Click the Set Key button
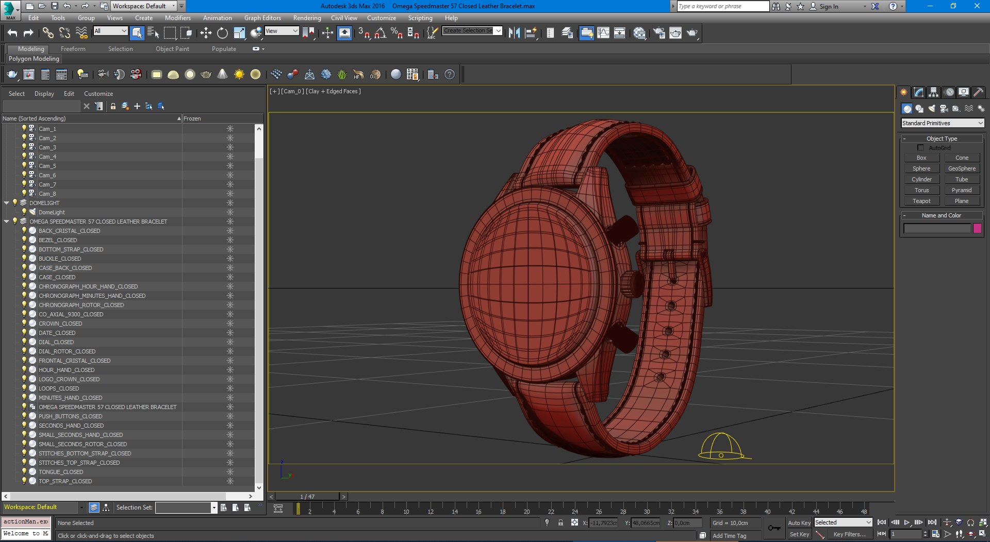This screenshot has height=542, width=990. 799,534
